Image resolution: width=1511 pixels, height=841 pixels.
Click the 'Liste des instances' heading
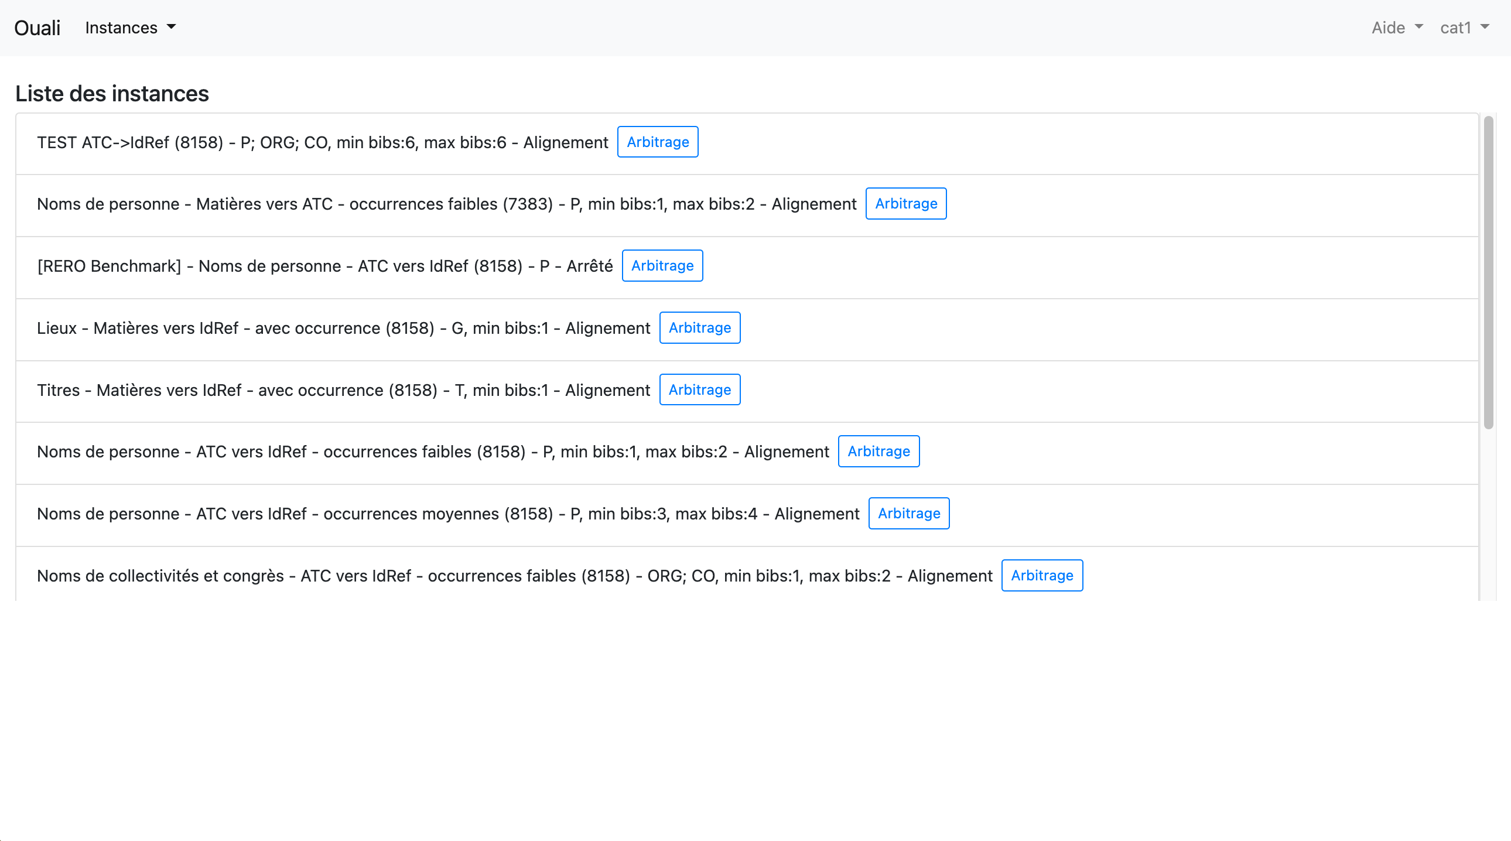[112, 94]
